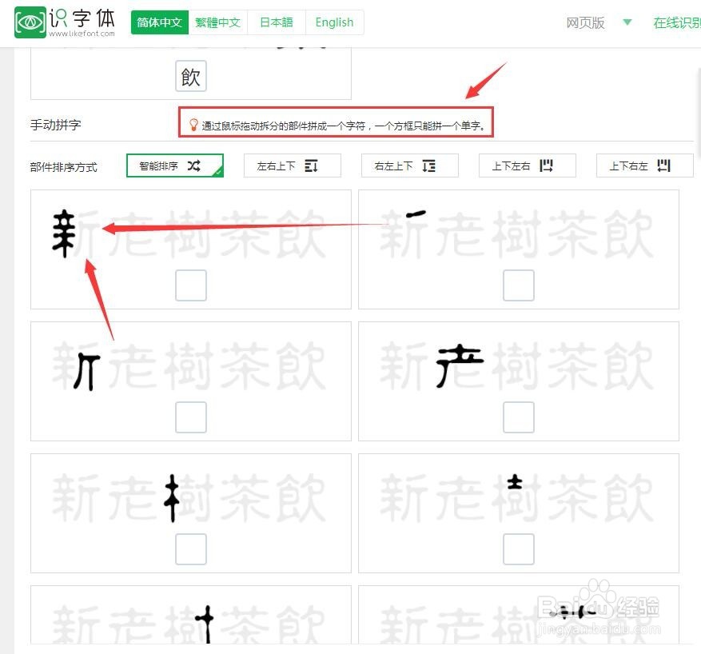Image resolution: width=701 pixels, height=654 pixels.
Task: Click the 手动拼字 section heading
Action: coord(55,125)
